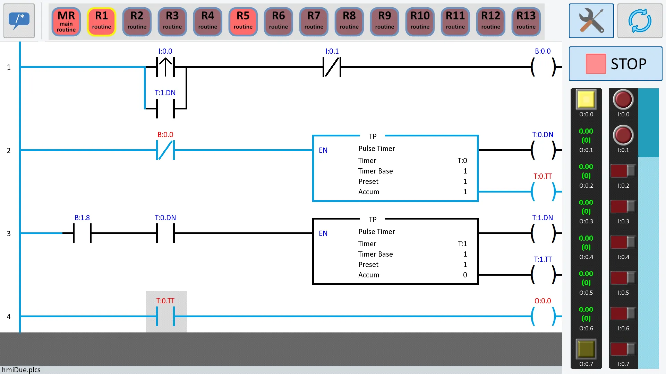Select the B:0.0 coil on rung 1
666x374 pixels.
coord(543,67)
